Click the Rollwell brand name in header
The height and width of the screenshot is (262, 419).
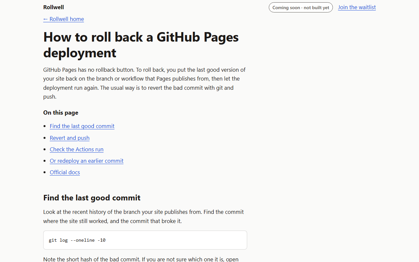54,7
